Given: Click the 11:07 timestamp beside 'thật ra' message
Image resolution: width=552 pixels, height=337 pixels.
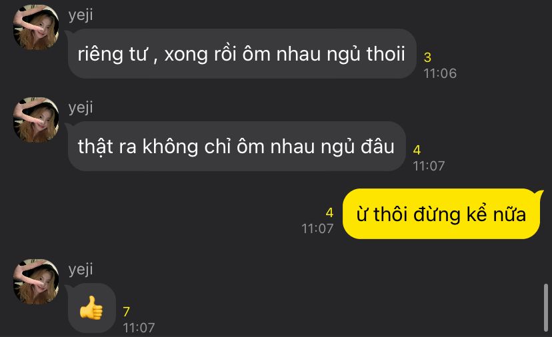Looking at the screenshot, I should pyautogui.click(x=429, y=166).
